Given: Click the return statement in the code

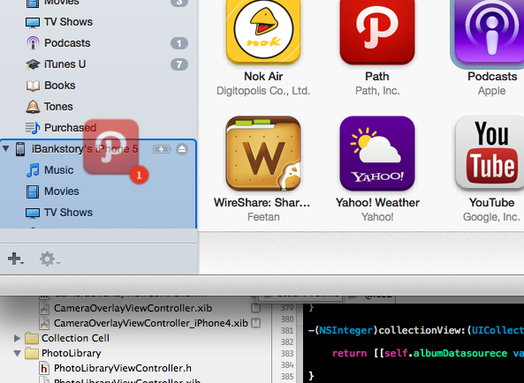Looking at the screenshot, I should tap(349, 353).
